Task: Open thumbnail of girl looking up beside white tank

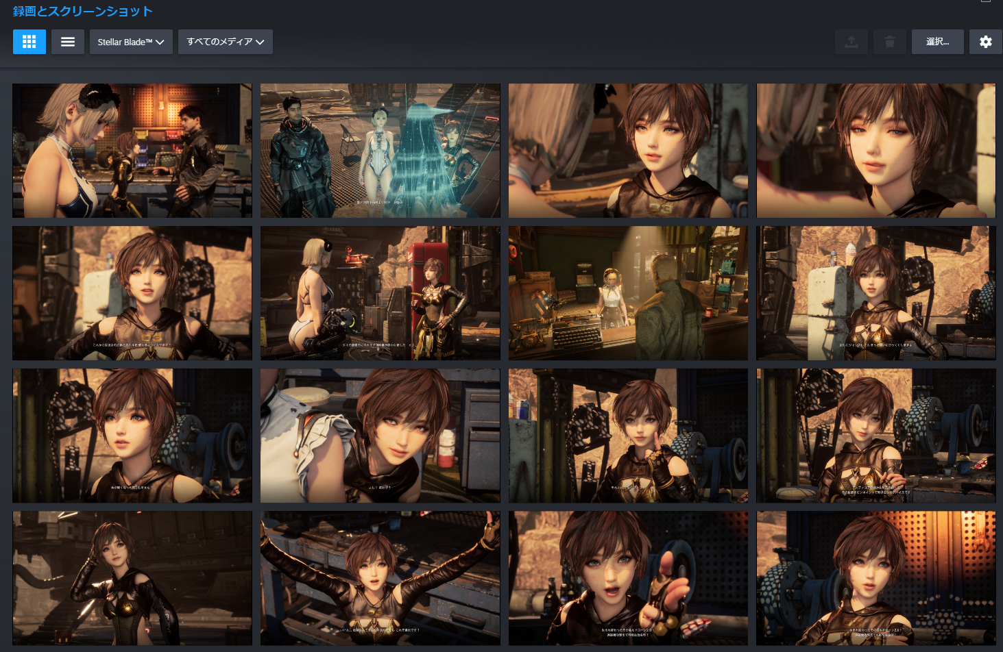Action: click(132, 293)
